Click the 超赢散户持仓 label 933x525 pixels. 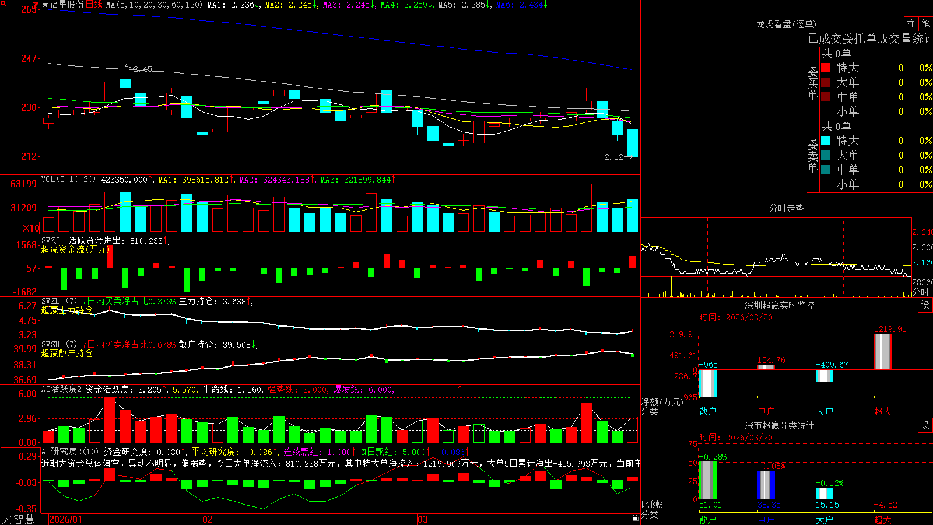pyautogui.click(x=66, y=353)
